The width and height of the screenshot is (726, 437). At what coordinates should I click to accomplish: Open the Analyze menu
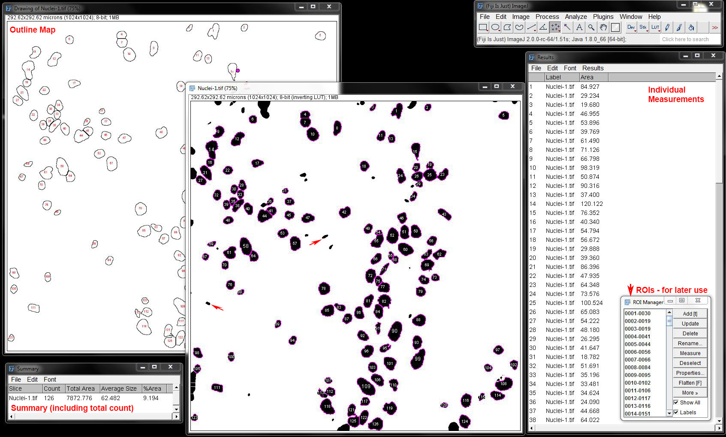(x=576, y=17)
